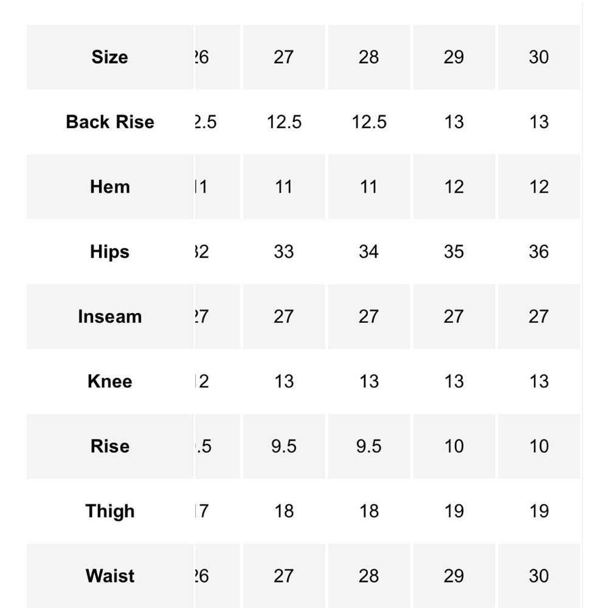Viewport: 608px width, 608px height.
Task: Click the Size row header
Action: [110, 57]
